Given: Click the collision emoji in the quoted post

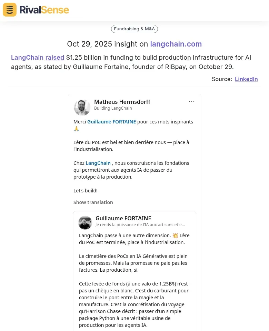Looking at the screenshot, I should point(176,235).
